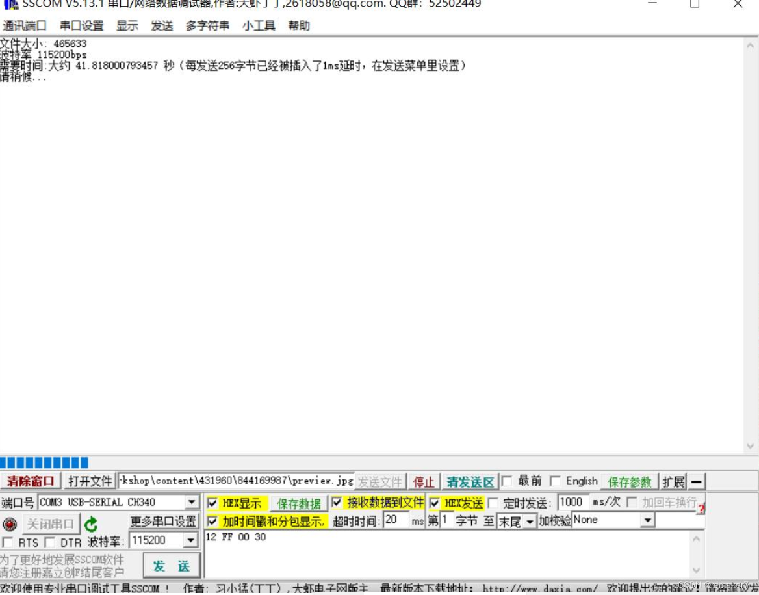The width and height of the screenshot is (759, 595).
Task: Click the 打开文件 button
Action: [x=90, y=482]
